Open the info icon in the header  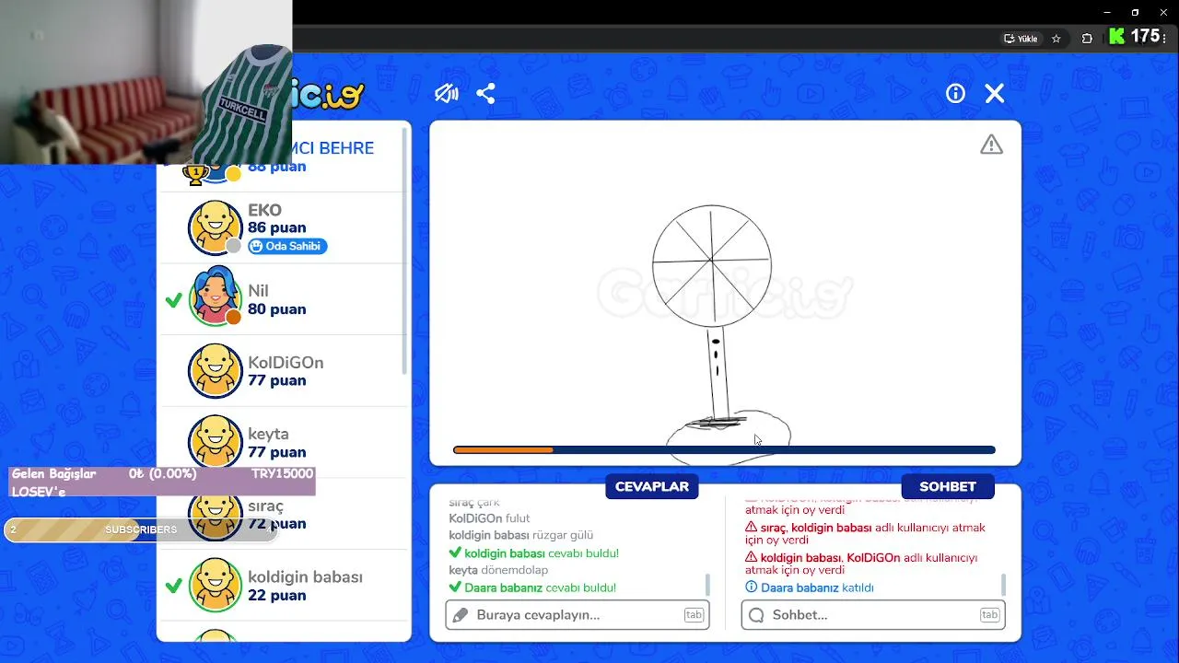(955, 93)
